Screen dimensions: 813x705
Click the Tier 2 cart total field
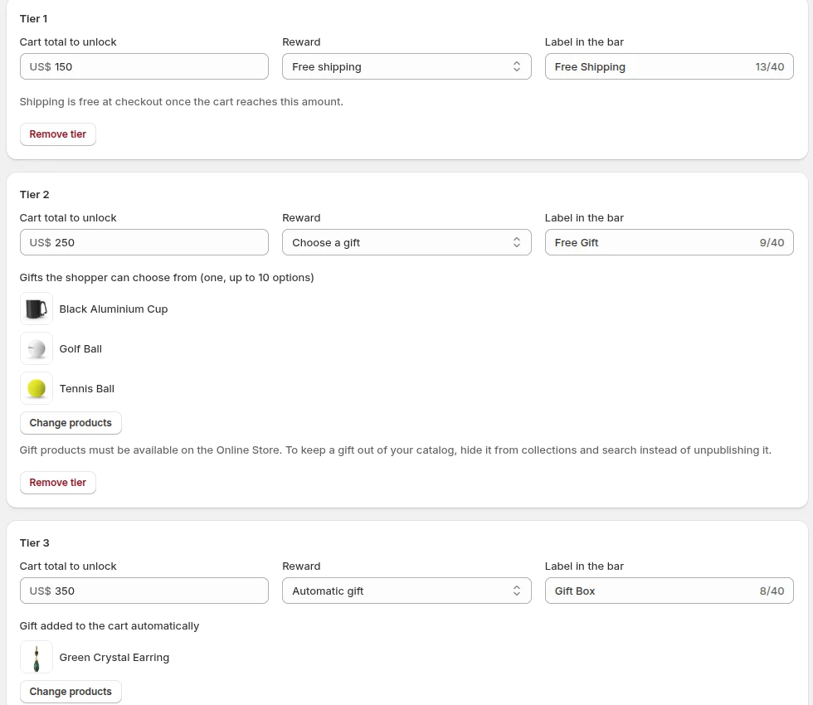[144, 242]
